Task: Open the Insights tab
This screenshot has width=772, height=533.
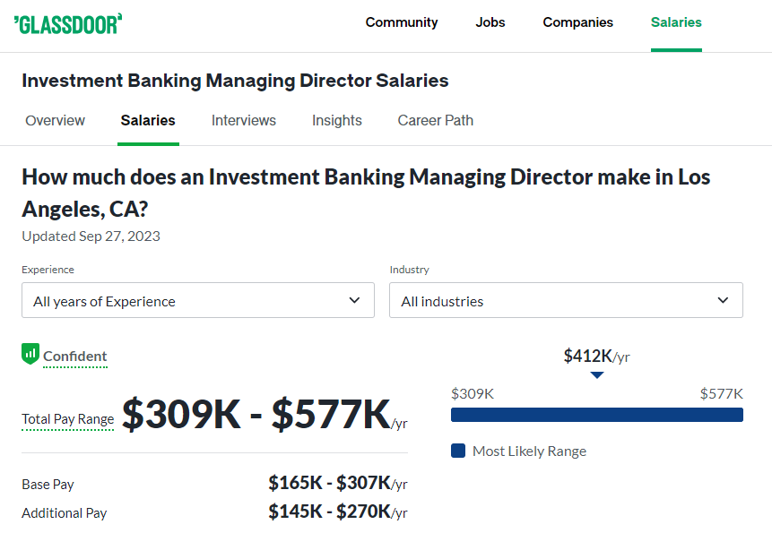Action: pos(337,120)
